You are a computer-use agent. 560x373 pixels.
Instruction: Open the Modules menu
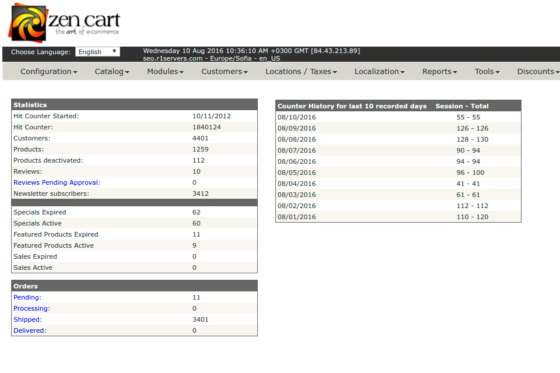click(165, 72)
